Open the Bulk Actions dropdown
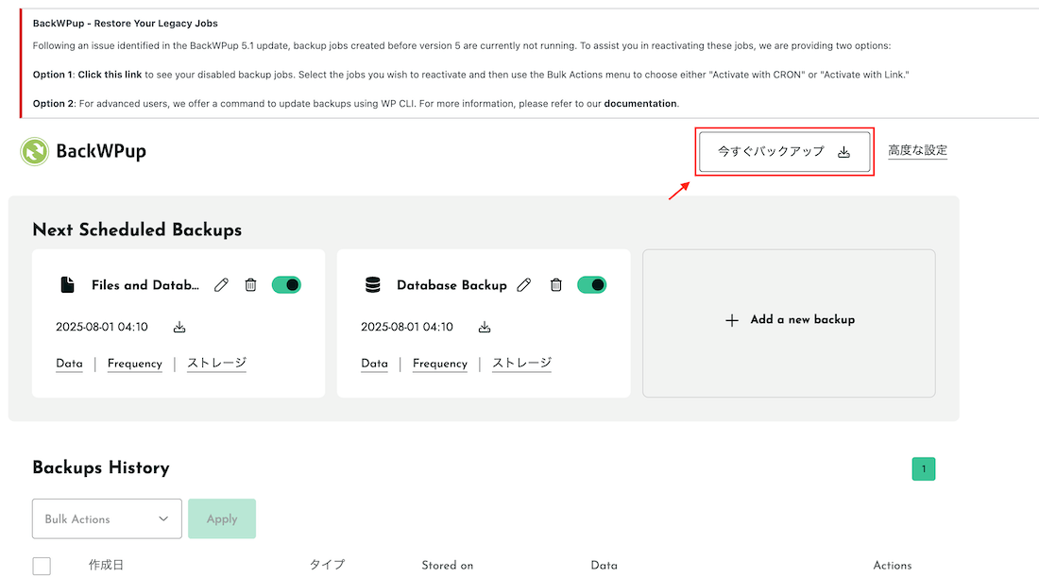Screen dimensions: 1039x577 107,518
